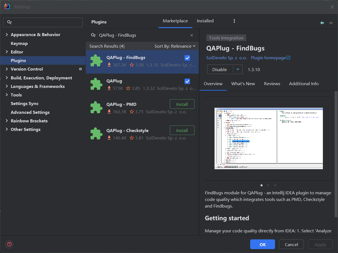
Task: Select Advanced Settings in settings tree
Action: (30, 112)
